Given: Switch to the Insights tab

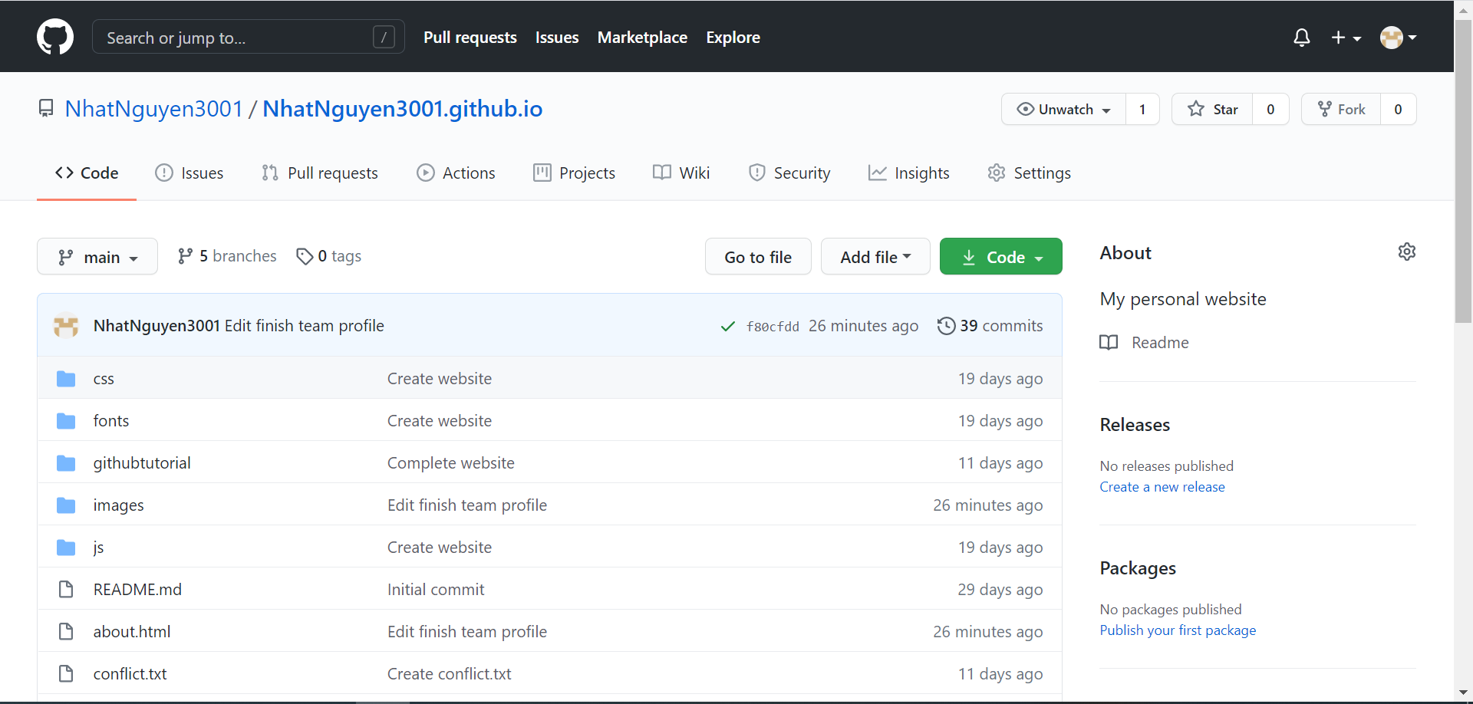Looking at the screenshot, I should point(909,173).
